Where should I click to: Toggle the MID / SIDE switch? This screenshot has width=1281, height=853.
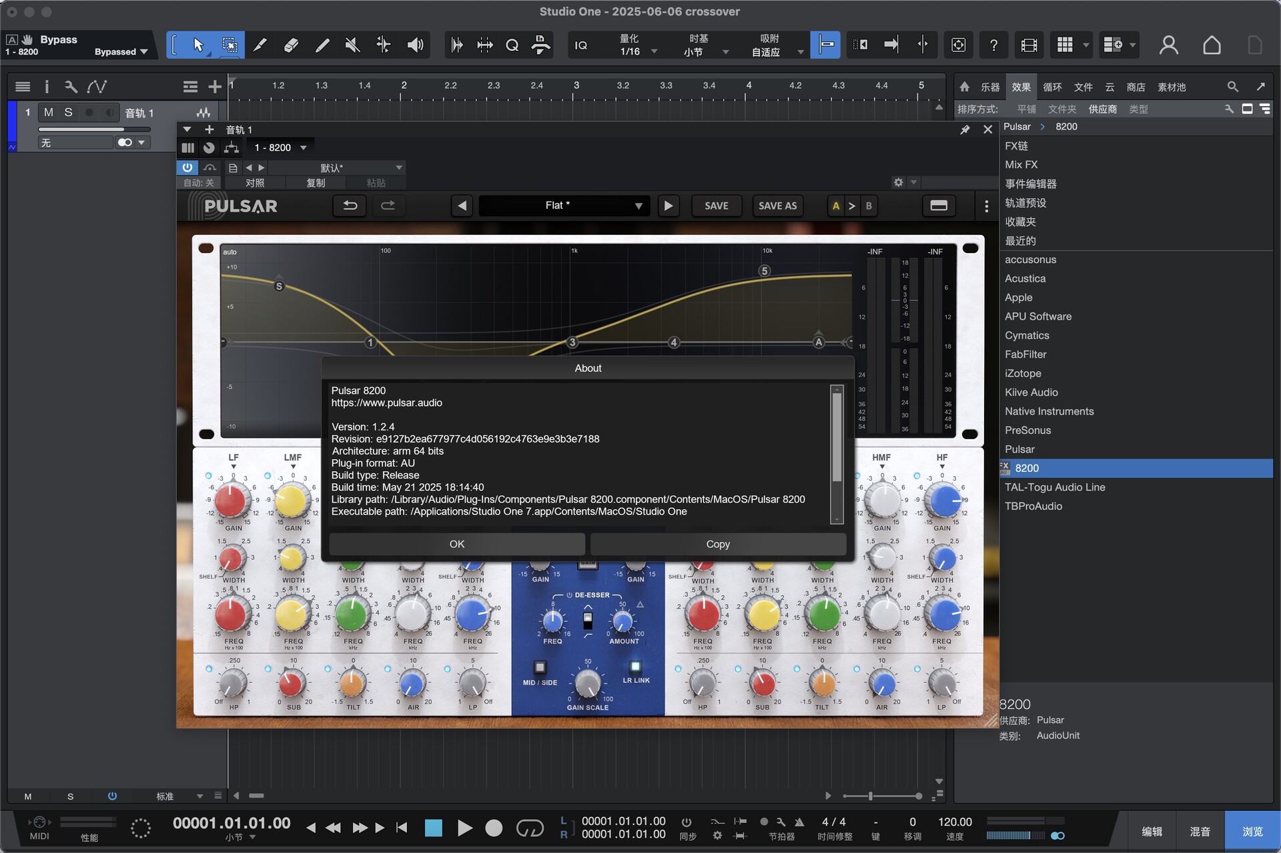[x=540, y=667]
